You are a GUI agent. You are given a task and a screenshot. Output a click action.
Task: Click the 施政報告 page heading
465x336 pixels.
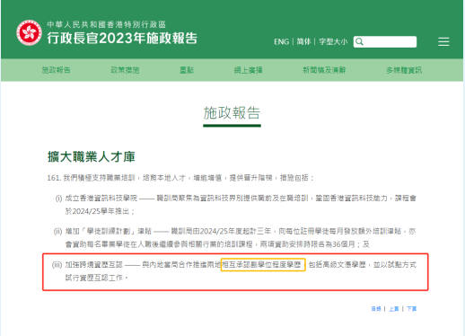tap(232, 113)
